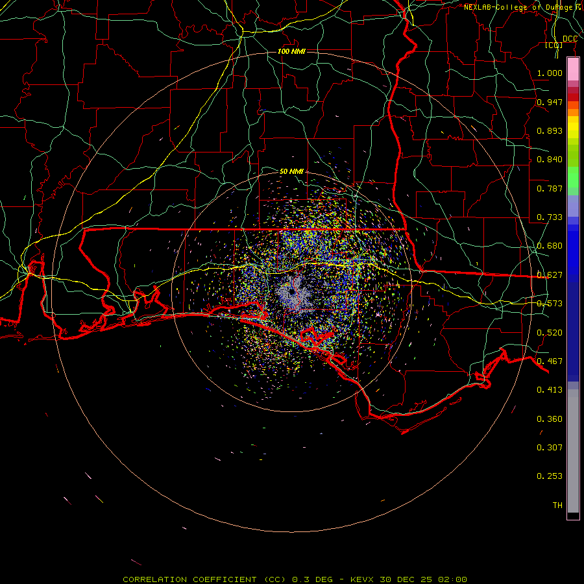The image size is (584, 584).
Task: Click the 0.253 scale value
Action: 550,476
